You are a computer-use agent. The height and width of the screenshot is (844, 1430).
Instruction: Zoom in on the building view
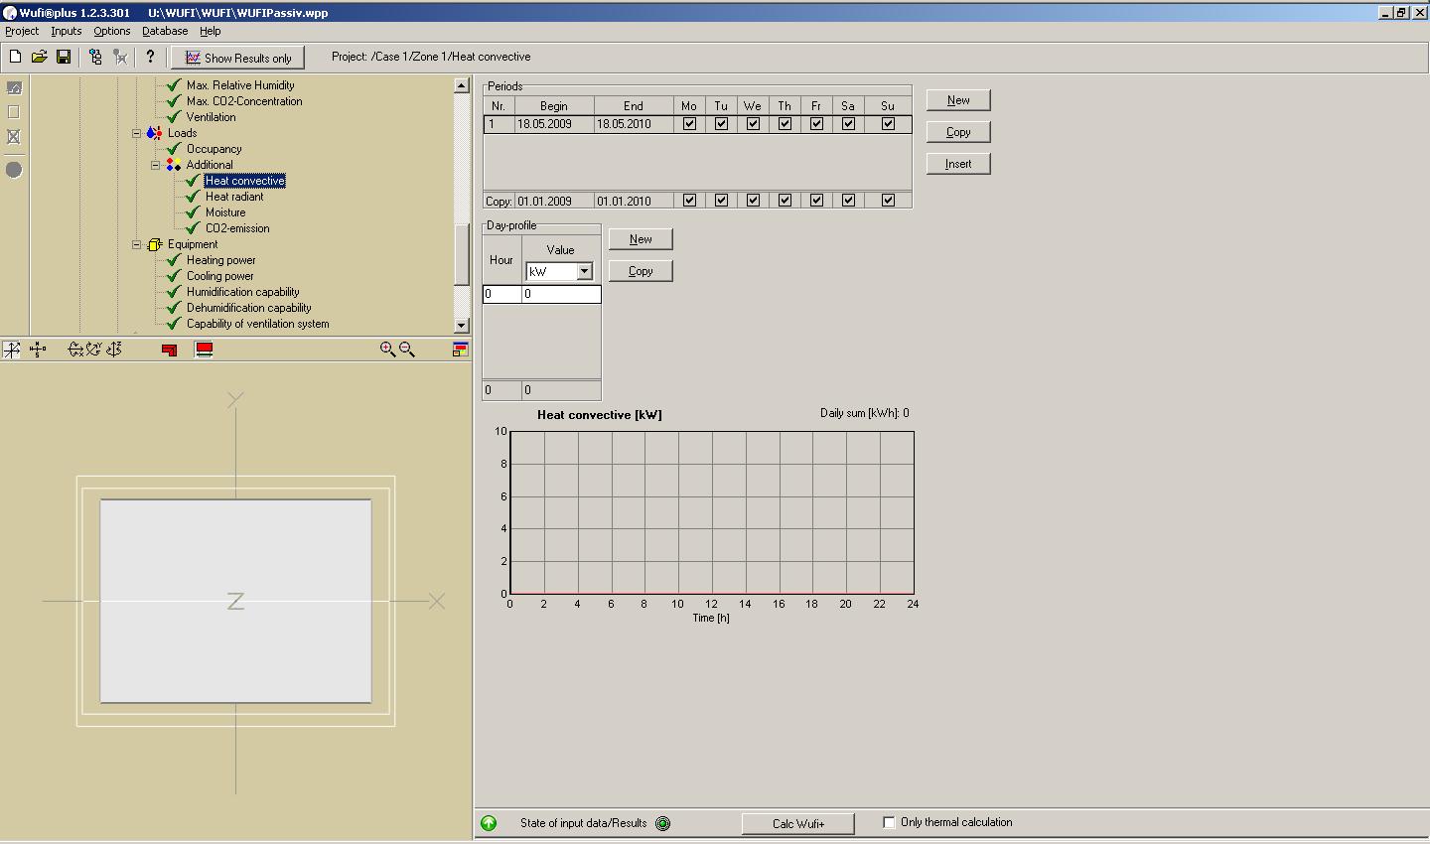click(387, 350)
